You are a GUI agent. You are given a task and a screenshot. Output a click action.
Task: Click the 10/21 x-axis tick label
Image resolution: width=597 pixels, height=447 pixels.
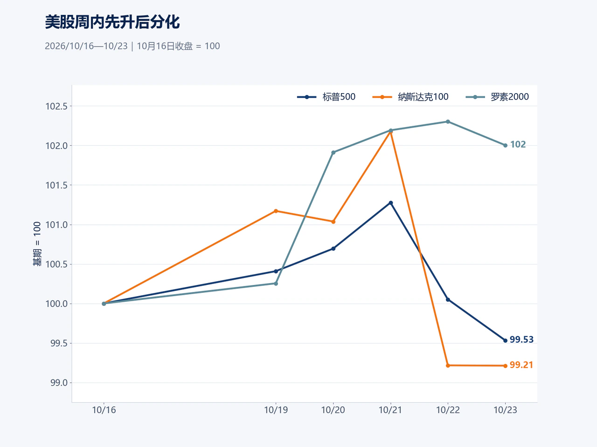(x=390, y=410)
